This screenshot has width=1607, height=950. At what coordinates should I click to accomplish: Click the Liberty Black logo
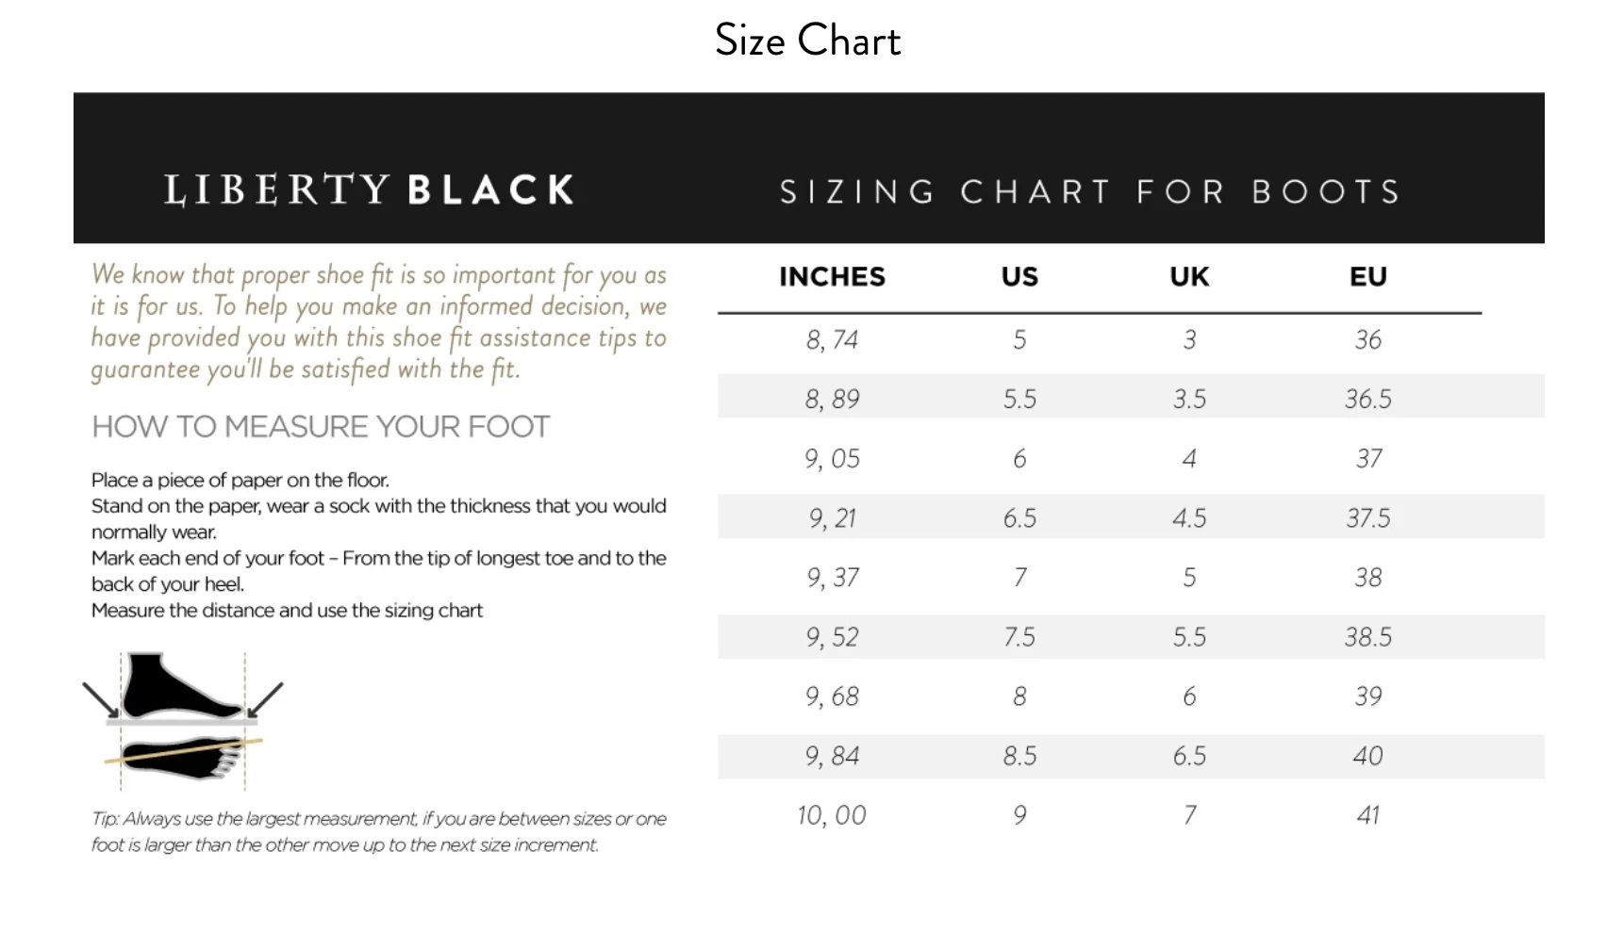[x=370, y=190]
